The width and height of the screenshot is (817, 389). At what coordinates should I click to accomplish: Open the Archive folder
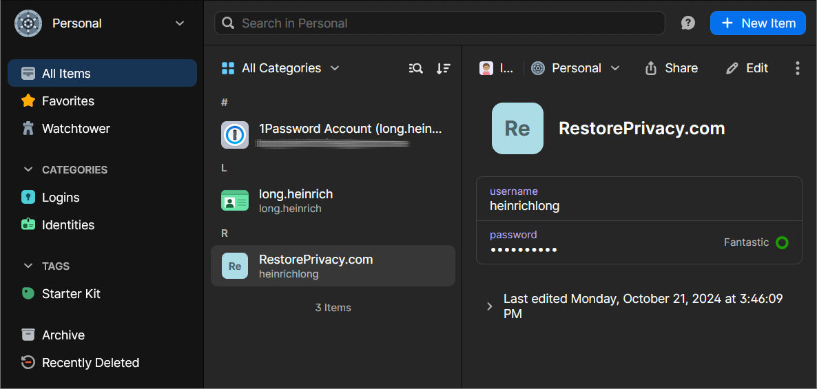tap(102, 335)
